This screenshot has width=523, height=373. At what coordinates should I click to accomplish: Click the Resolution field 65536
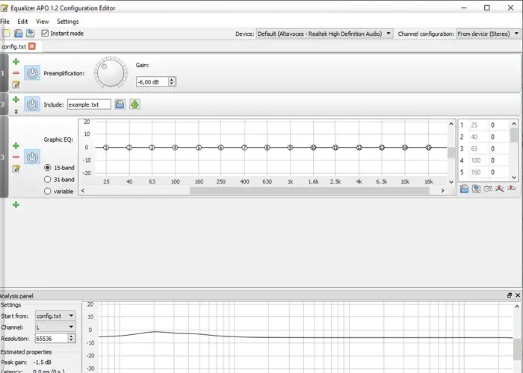[x=52, y=339]
